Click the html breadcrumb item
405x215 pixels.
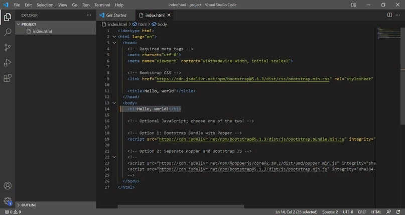coord(142,24)
